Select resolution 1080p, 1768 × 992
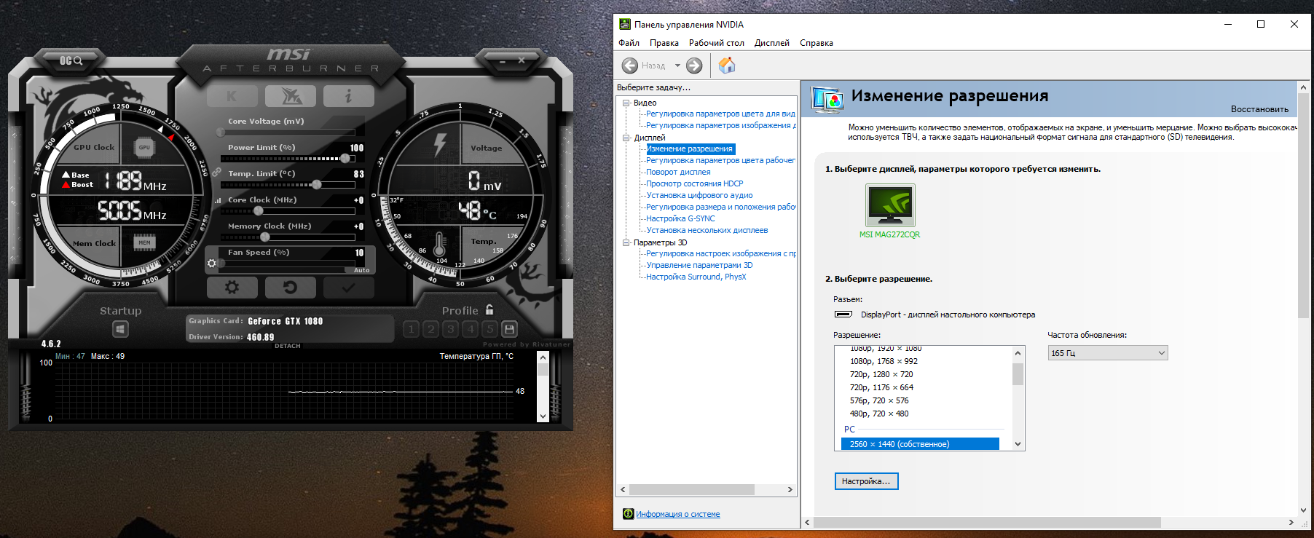 pos(884,361)
